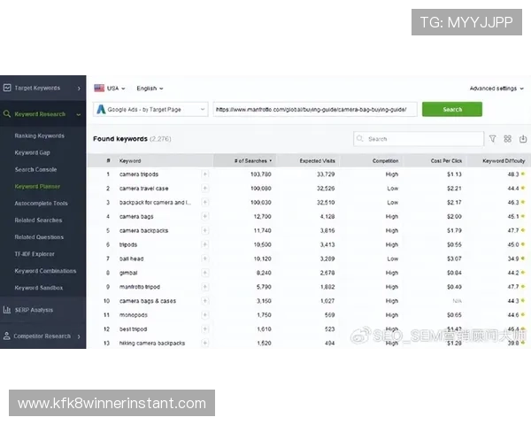Click the SERP Analysis bar chart icon

(7, 310)
